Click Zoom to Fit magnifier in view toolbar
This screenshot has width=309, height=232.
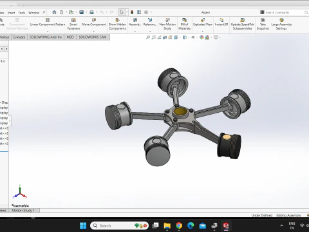coord(148,37)
